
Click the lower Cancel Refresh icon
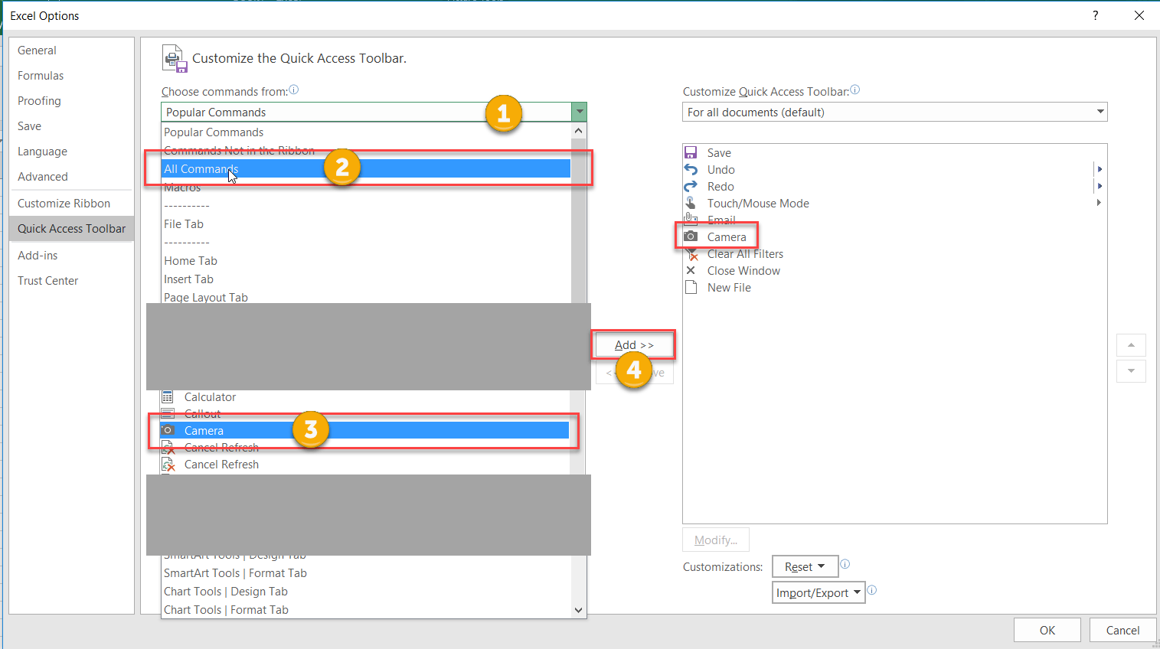168,464
